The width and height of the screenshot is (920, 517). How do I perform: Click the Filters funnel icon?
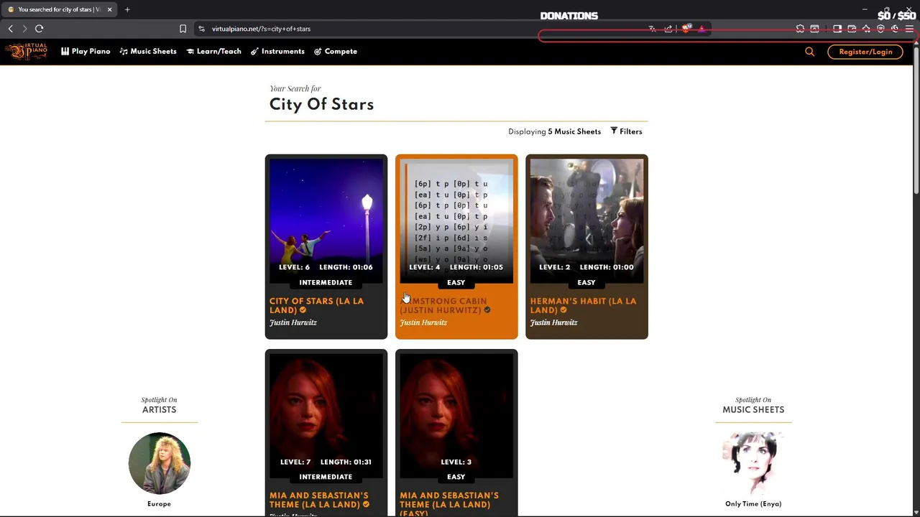[x=614, y=131]
